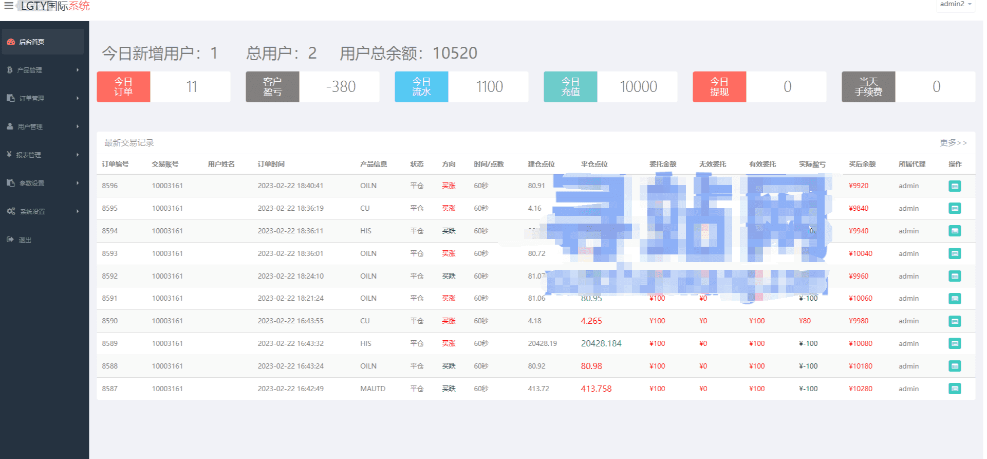Image resolution: width=987 pixels, height=459 pixels.
Task: Click the 客户盈亏 gray tile
Action: [272, 87]
